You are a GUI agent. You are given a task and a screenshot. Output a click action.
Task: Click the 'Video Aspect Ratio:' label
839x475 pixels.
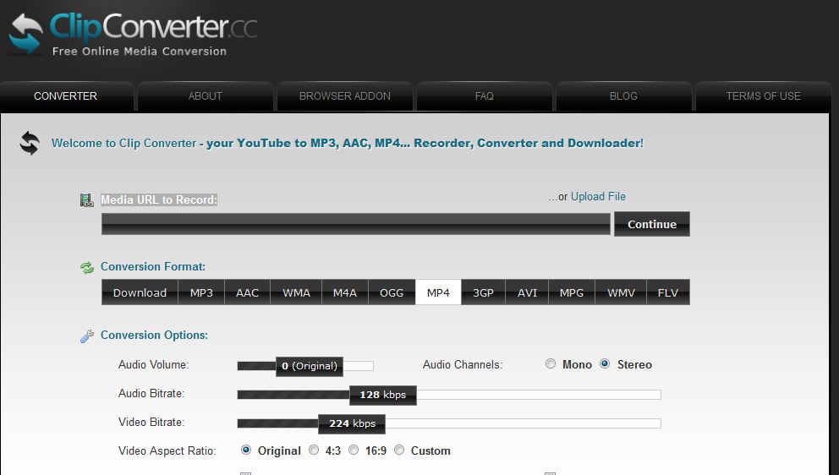167,451
